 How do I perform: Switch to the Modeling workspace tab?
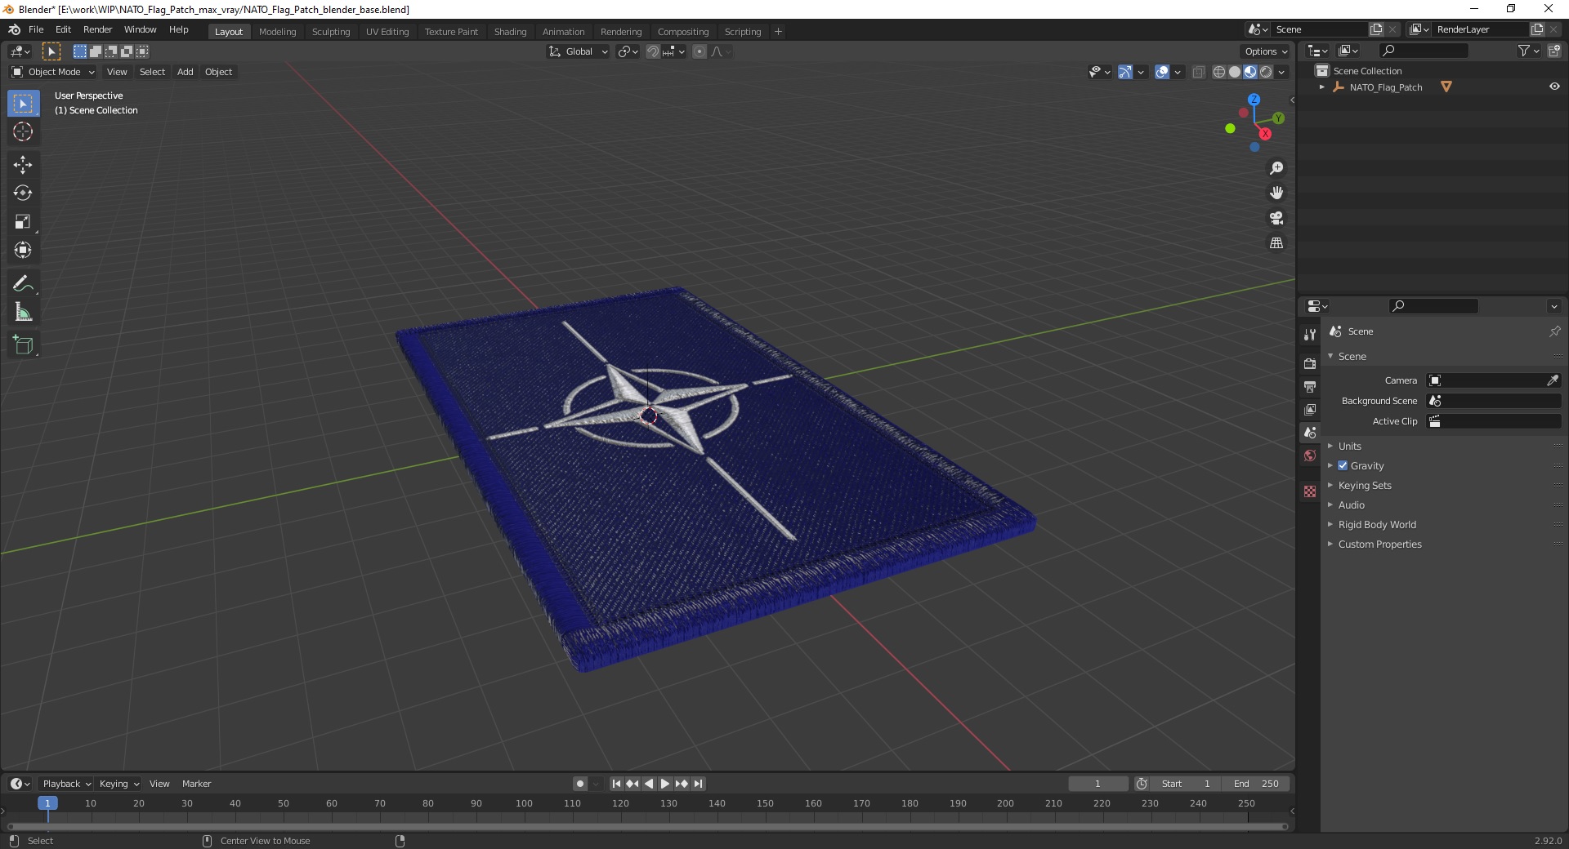tap(277, 31)
